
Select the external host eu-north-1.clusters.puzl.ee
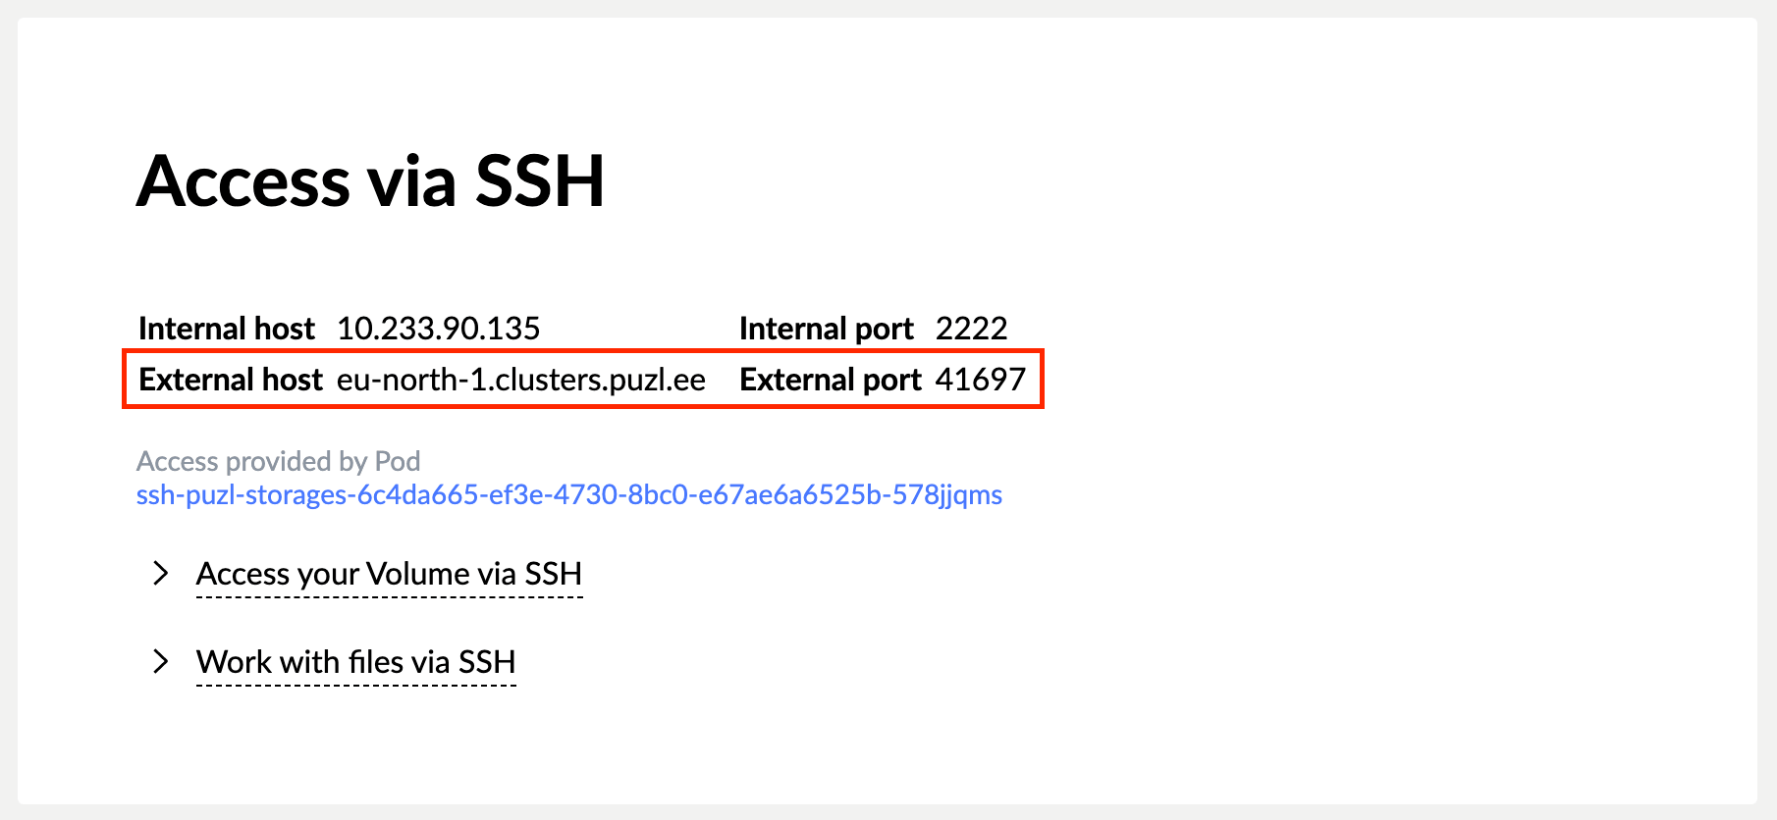click(521, 380)
